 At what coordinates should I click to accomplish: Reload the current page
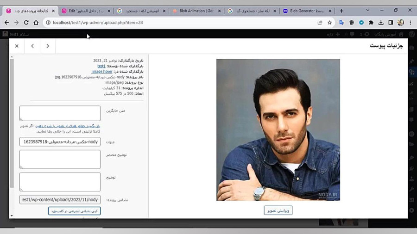pos(26,23)
